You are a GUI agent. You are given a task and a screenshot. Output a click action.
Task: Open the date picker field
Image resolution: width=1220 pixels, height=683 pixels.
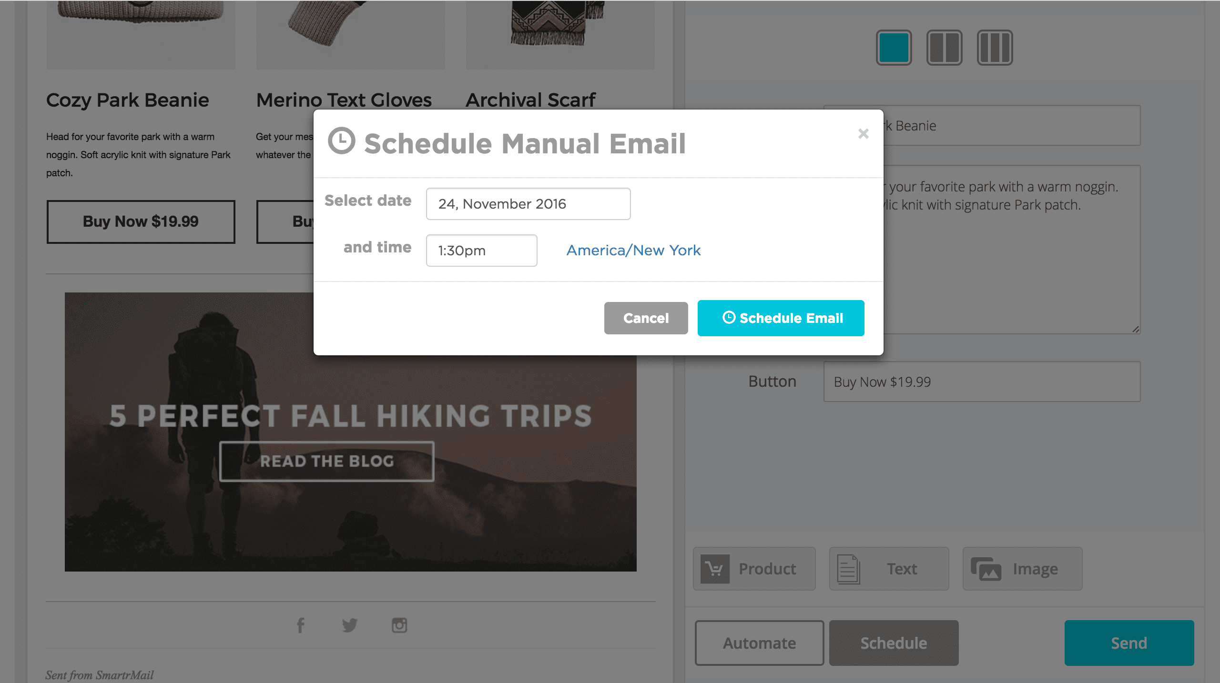tap(528, 204)
